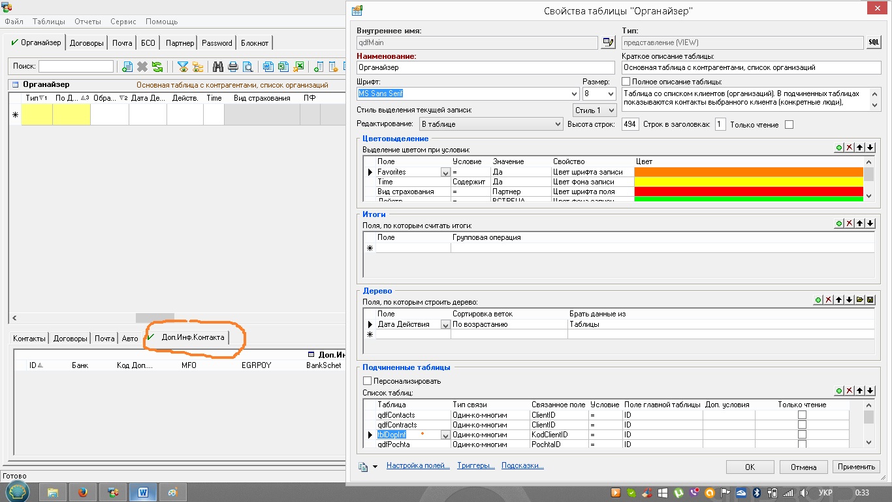Click the printer icon in the main toolbar
This screenshot has width=892, height=502.
pyautogui.click(x=232, y=67)
